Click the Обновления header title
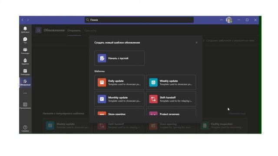The width and height of the screenshot is (278, 156). (x=54, y=30)
